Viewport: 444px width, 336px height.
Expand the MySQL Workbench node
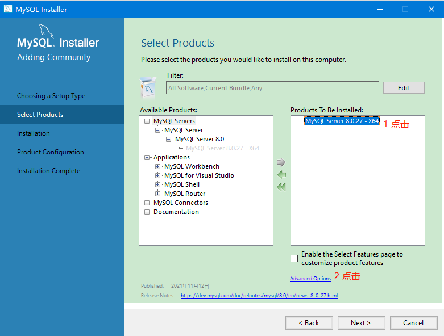tap(157, 166)
